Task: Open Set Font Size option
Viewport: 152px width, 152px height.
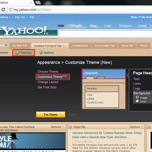Action: 47,87
